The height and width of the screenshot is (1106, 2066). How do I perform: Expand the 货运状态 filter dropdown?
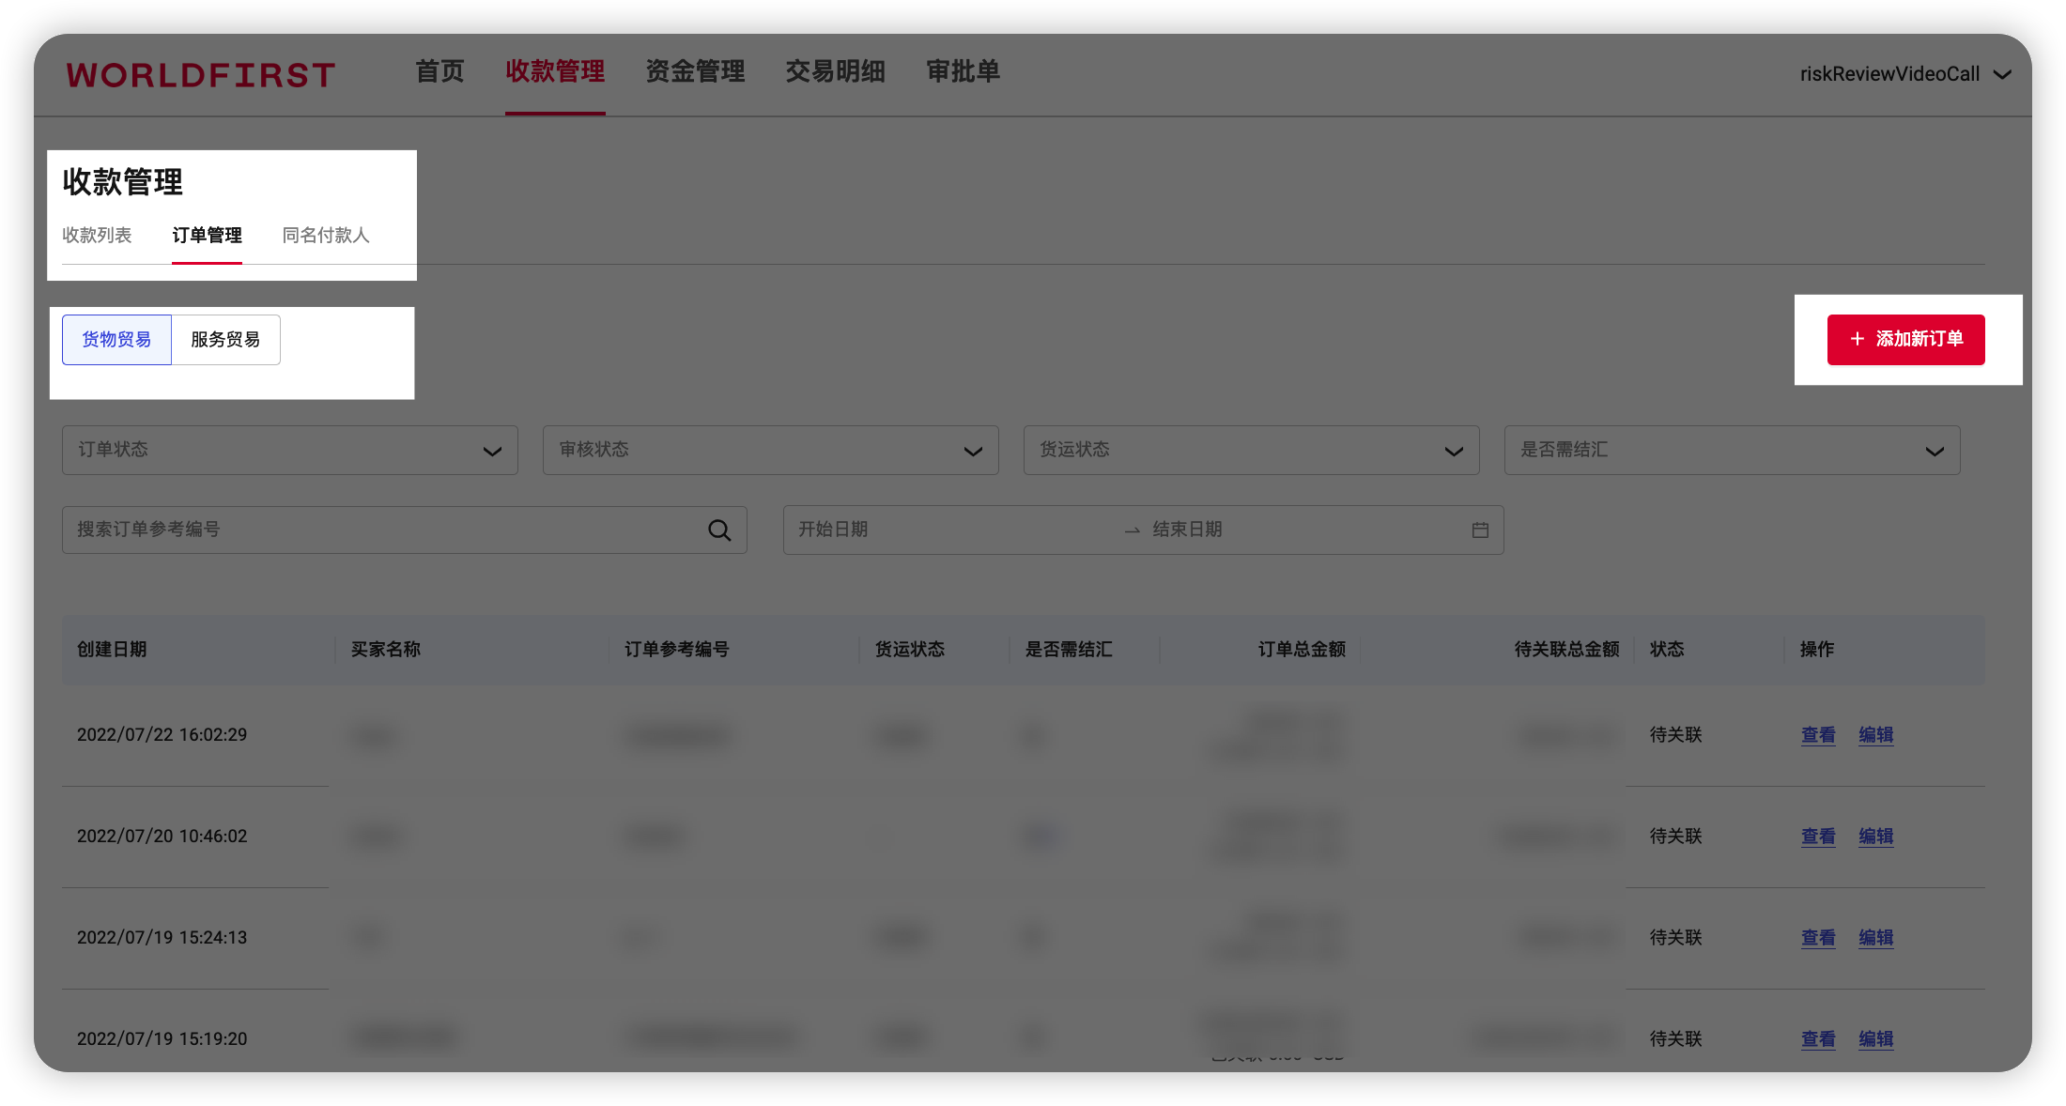(1251, 451)
